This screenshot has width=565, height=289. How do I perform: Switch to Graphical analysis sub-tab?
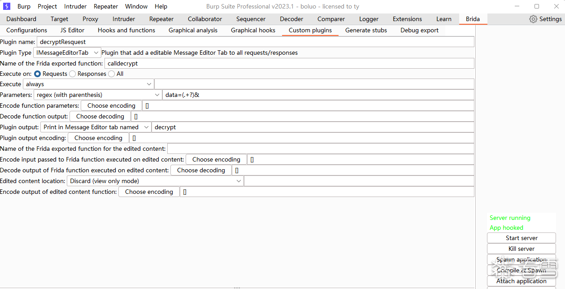(x=193, y=30)
